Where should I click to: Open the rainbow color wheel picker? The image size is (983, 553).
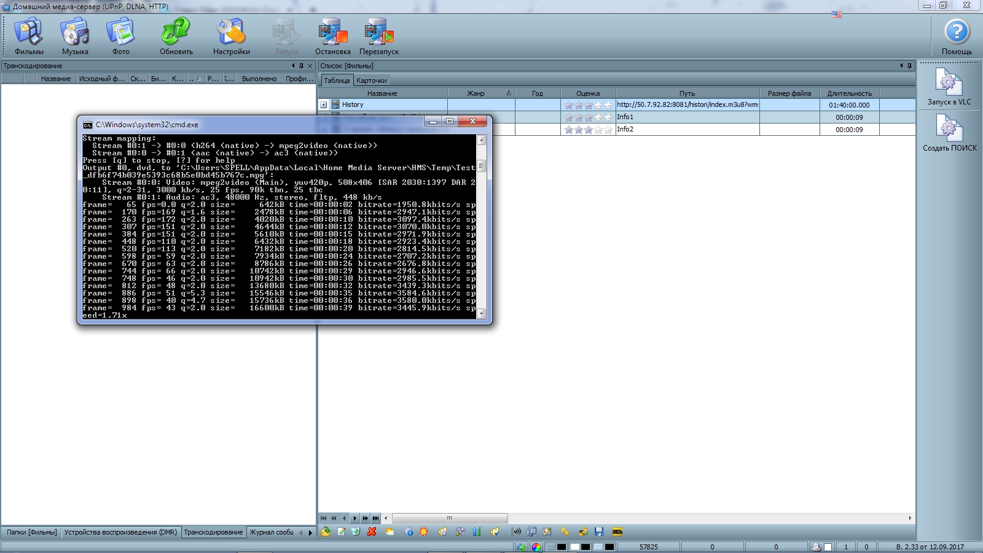point(536,547)
